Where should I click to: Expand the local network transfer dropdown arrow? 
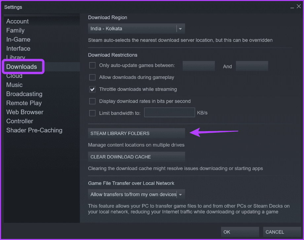[x=180, y=194]
